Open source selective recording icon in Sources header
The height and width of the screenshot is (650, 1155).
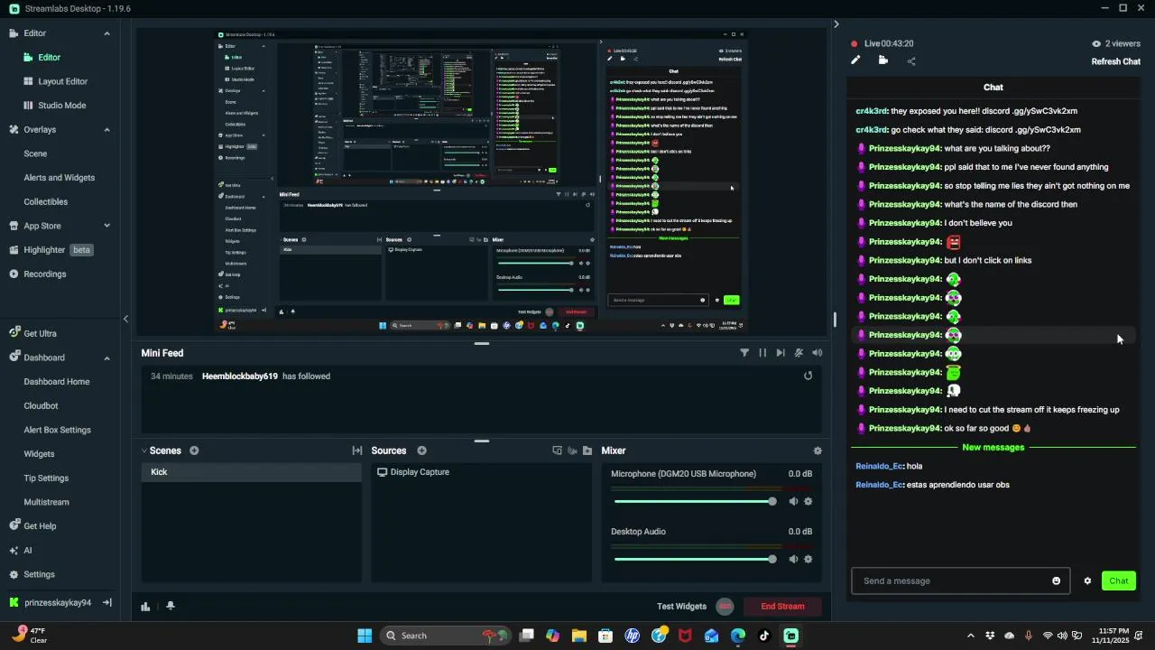click(572, 450)
